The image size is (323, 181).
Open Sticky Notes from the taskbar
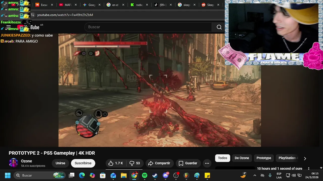point(207,175)
